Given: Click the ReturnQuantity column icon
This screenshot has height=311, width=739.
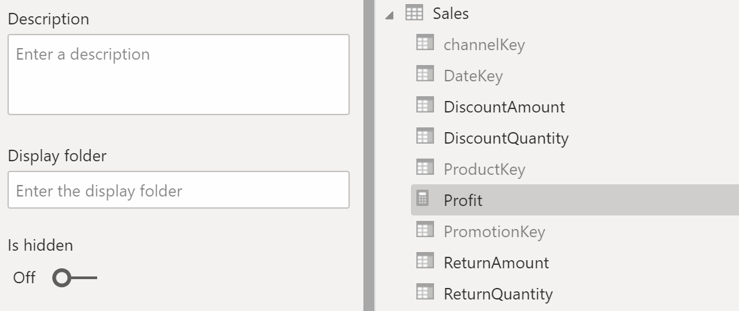Looking at the screenshot, I should 425,293.
